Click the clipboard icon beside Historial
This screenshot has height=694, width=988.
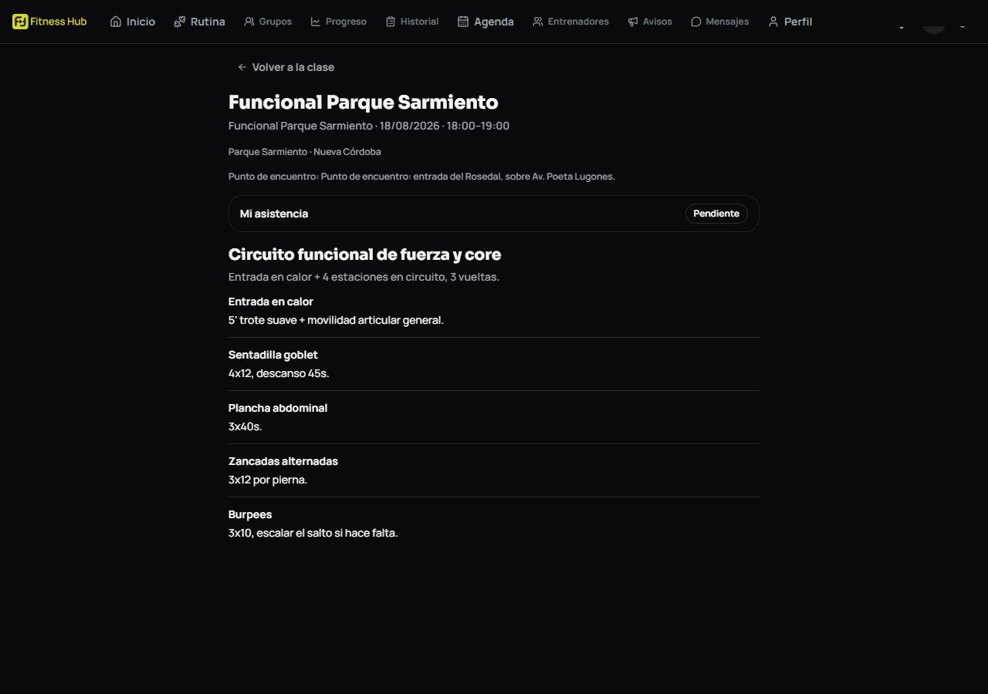[x=391, y=22]
